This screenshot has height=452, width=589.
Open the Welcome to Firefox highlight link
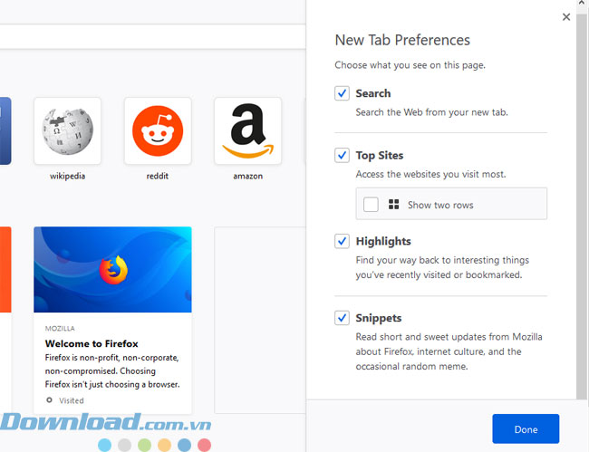[92, 343]
